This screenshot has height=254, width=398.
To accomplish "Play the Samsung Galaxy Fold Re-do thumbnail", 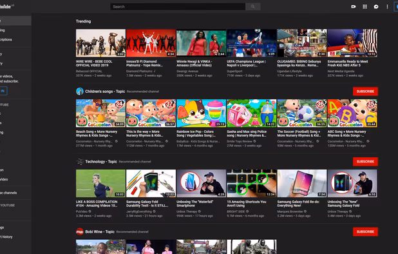I will point(302,183).
